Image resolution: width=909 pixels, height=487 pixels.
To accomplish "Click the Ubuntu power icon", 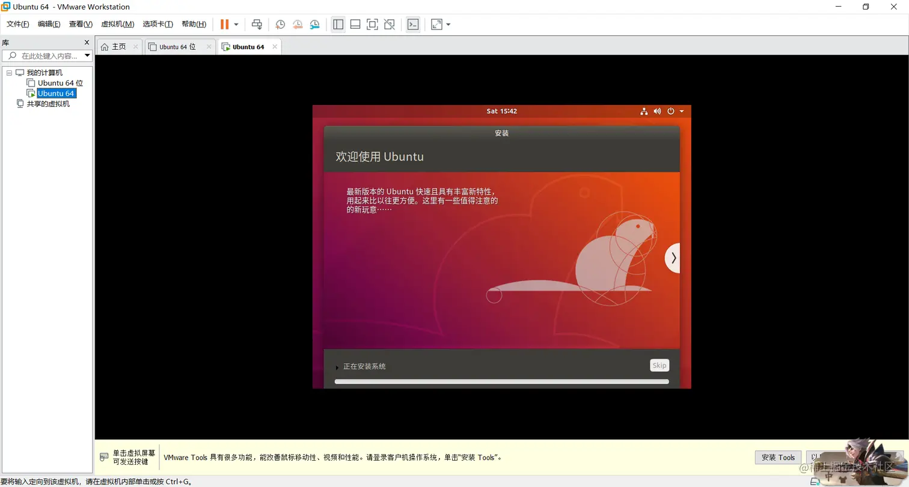I will coord(671,111).
